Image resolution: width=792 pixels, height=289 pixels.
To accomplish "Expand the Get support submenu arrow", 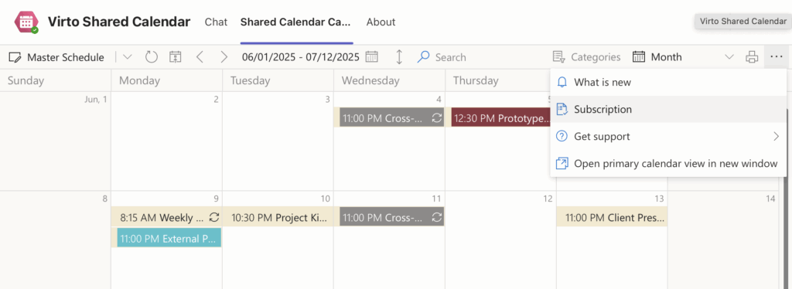I will point(777,136).
